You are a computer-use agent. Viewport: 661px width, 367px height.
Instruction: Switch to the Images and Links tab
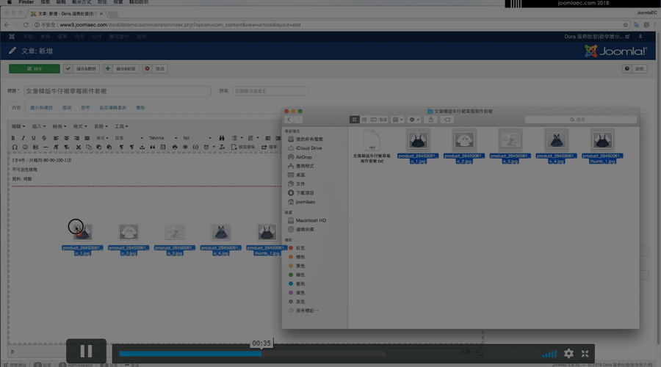(x=42, y=108)
